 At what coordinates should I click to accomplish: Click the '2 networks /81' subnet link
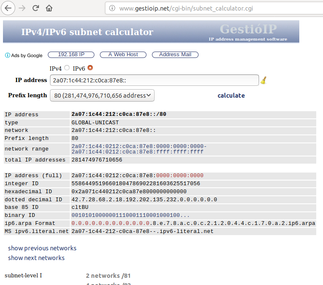pos(108,276)
